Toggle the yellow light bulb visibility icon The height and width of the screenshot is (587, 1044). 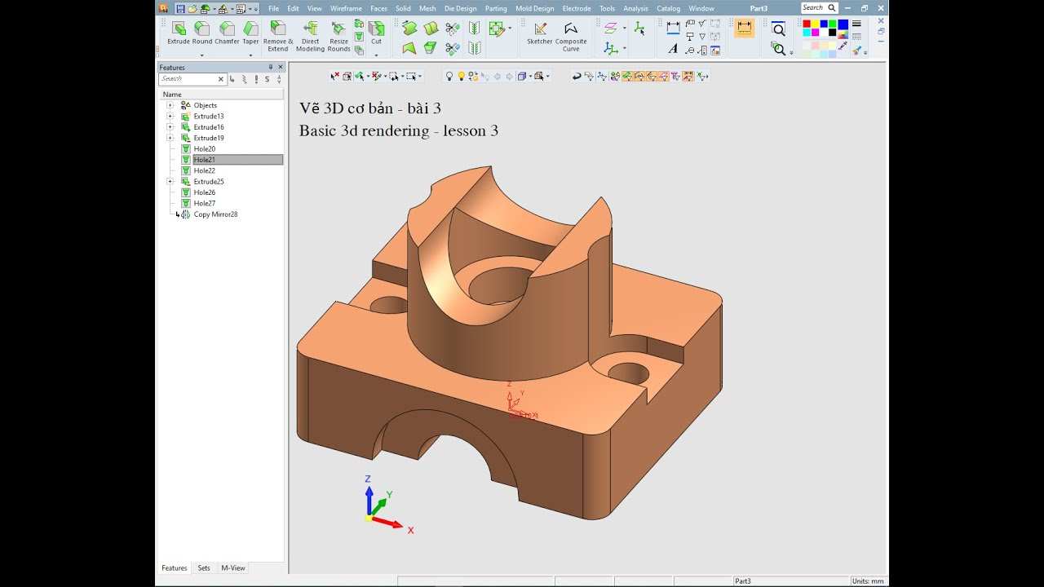pos(461,77)
